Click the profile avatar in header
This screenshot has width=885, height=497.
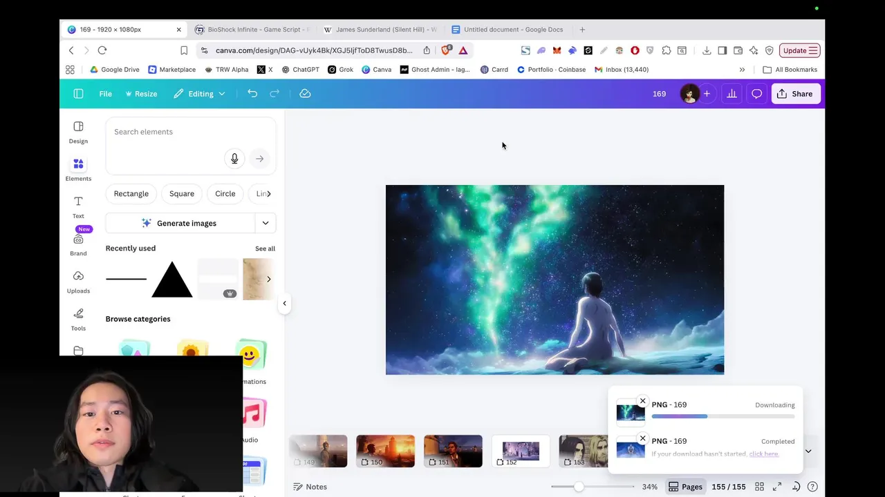(x=689, y=94)
